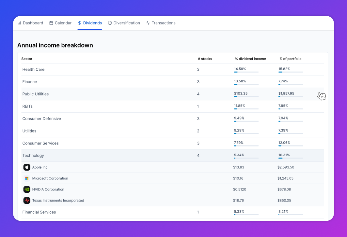Click the Apple Inc logo icon
The image size is (347, 237).
click(27, 167)
